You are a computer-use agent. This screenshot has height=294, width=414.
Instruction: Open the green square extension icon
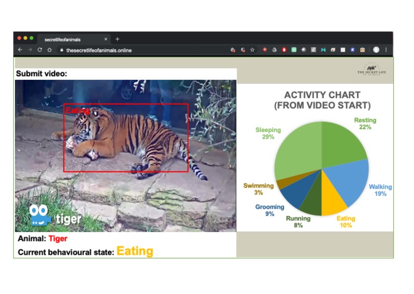coord(294,49)
